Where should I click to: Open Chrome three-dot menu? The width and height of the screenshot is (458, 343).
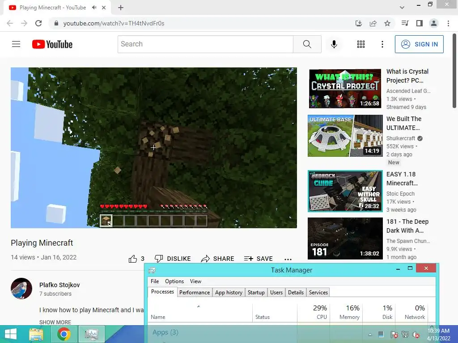448,23
